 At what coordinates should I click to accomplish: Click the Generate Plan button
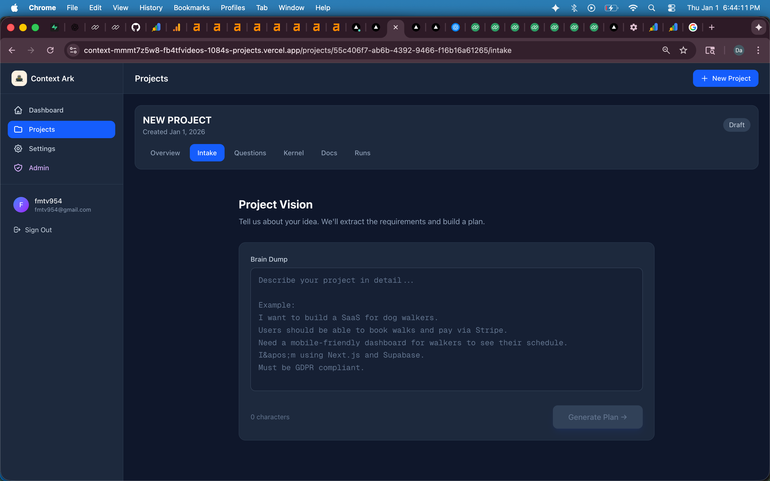pos(597,417)
